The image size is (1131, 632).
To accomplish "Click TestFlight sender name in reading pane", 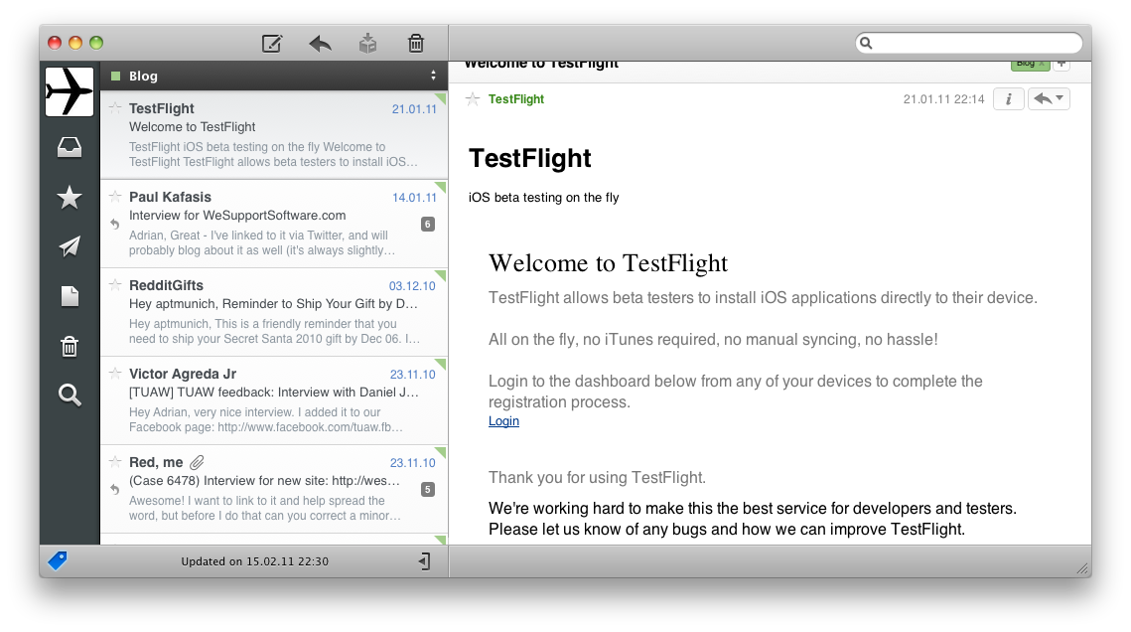I will click(515, 98).
